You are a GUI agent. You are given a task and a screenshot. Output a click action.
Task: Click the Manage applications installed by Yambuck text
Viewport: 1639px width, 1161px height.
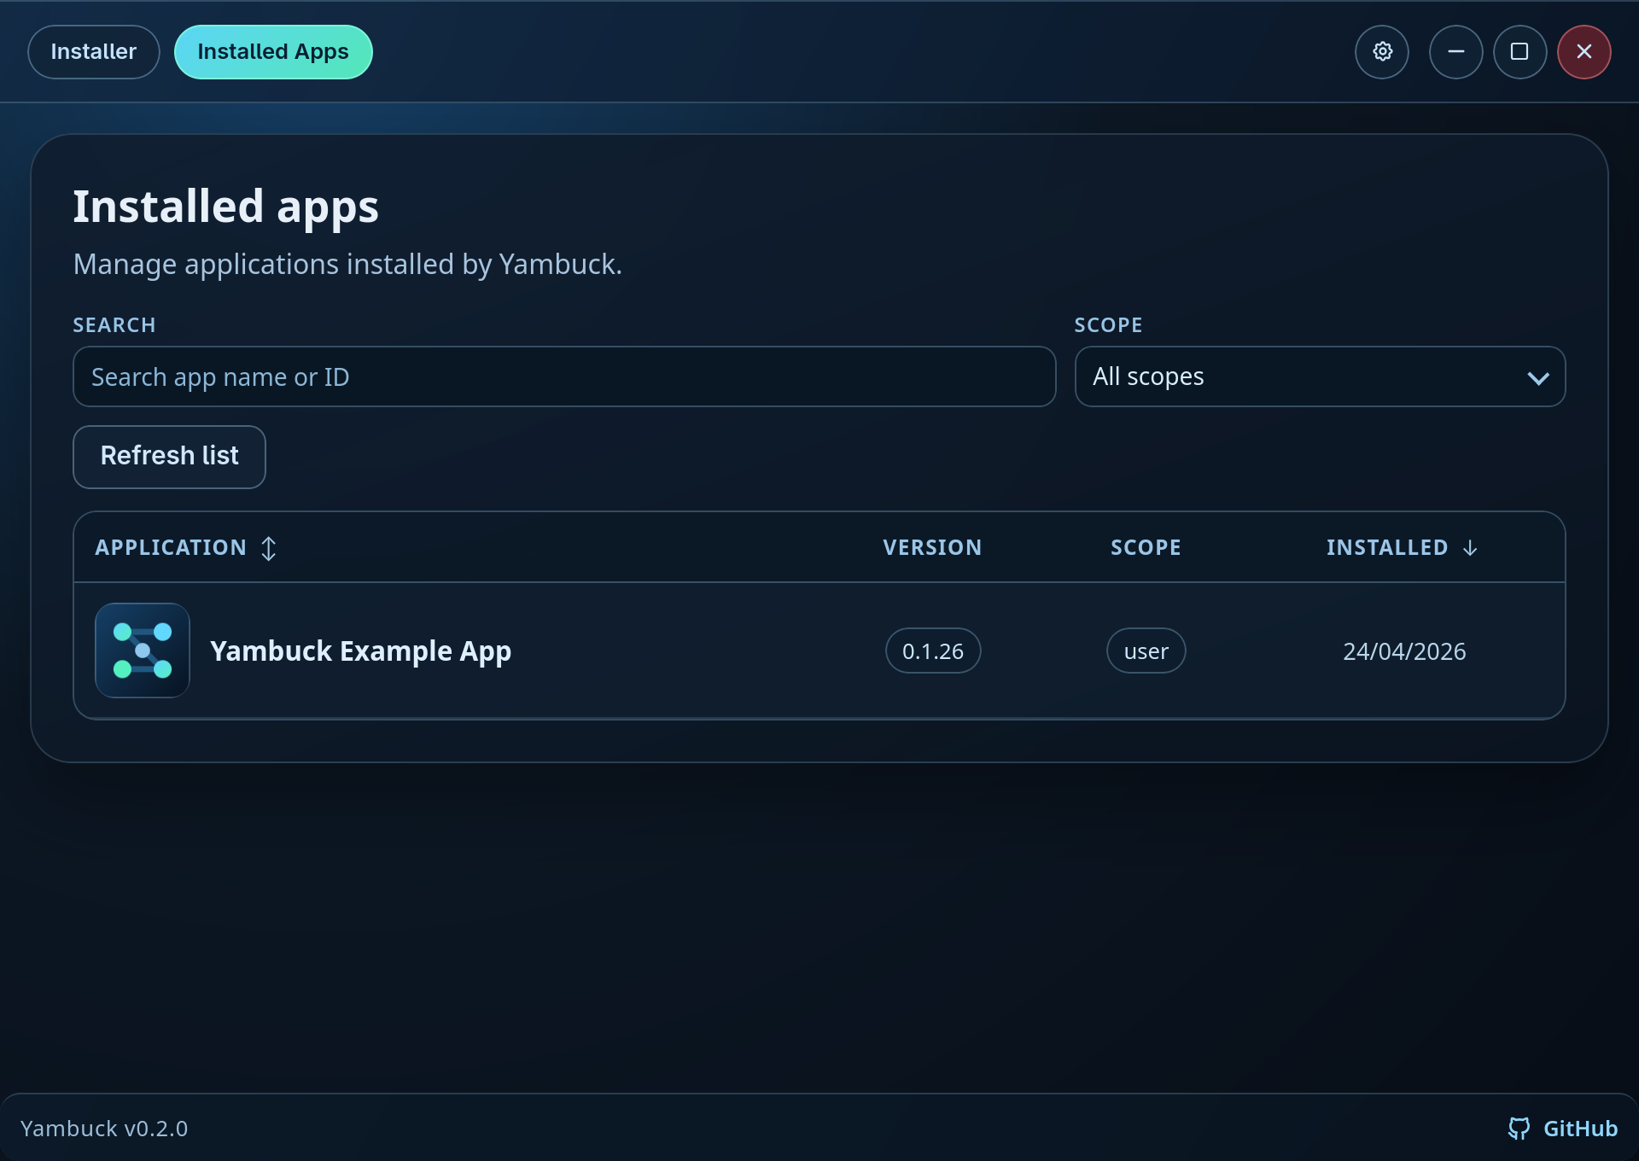pyautogui.click(x=347, y=265)
